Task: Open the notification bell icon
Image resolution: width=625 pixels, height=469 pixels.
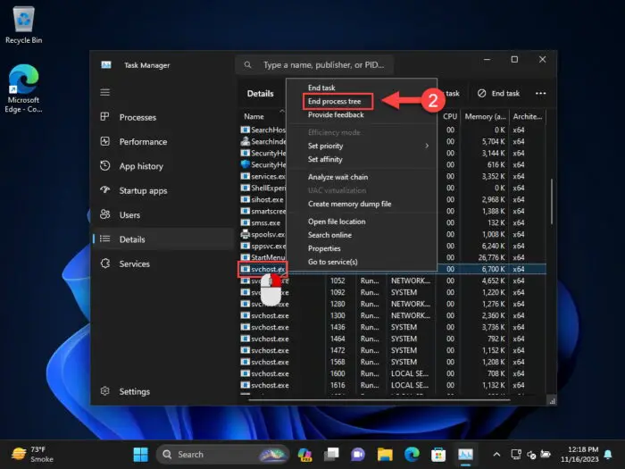Action: [608, 454]
